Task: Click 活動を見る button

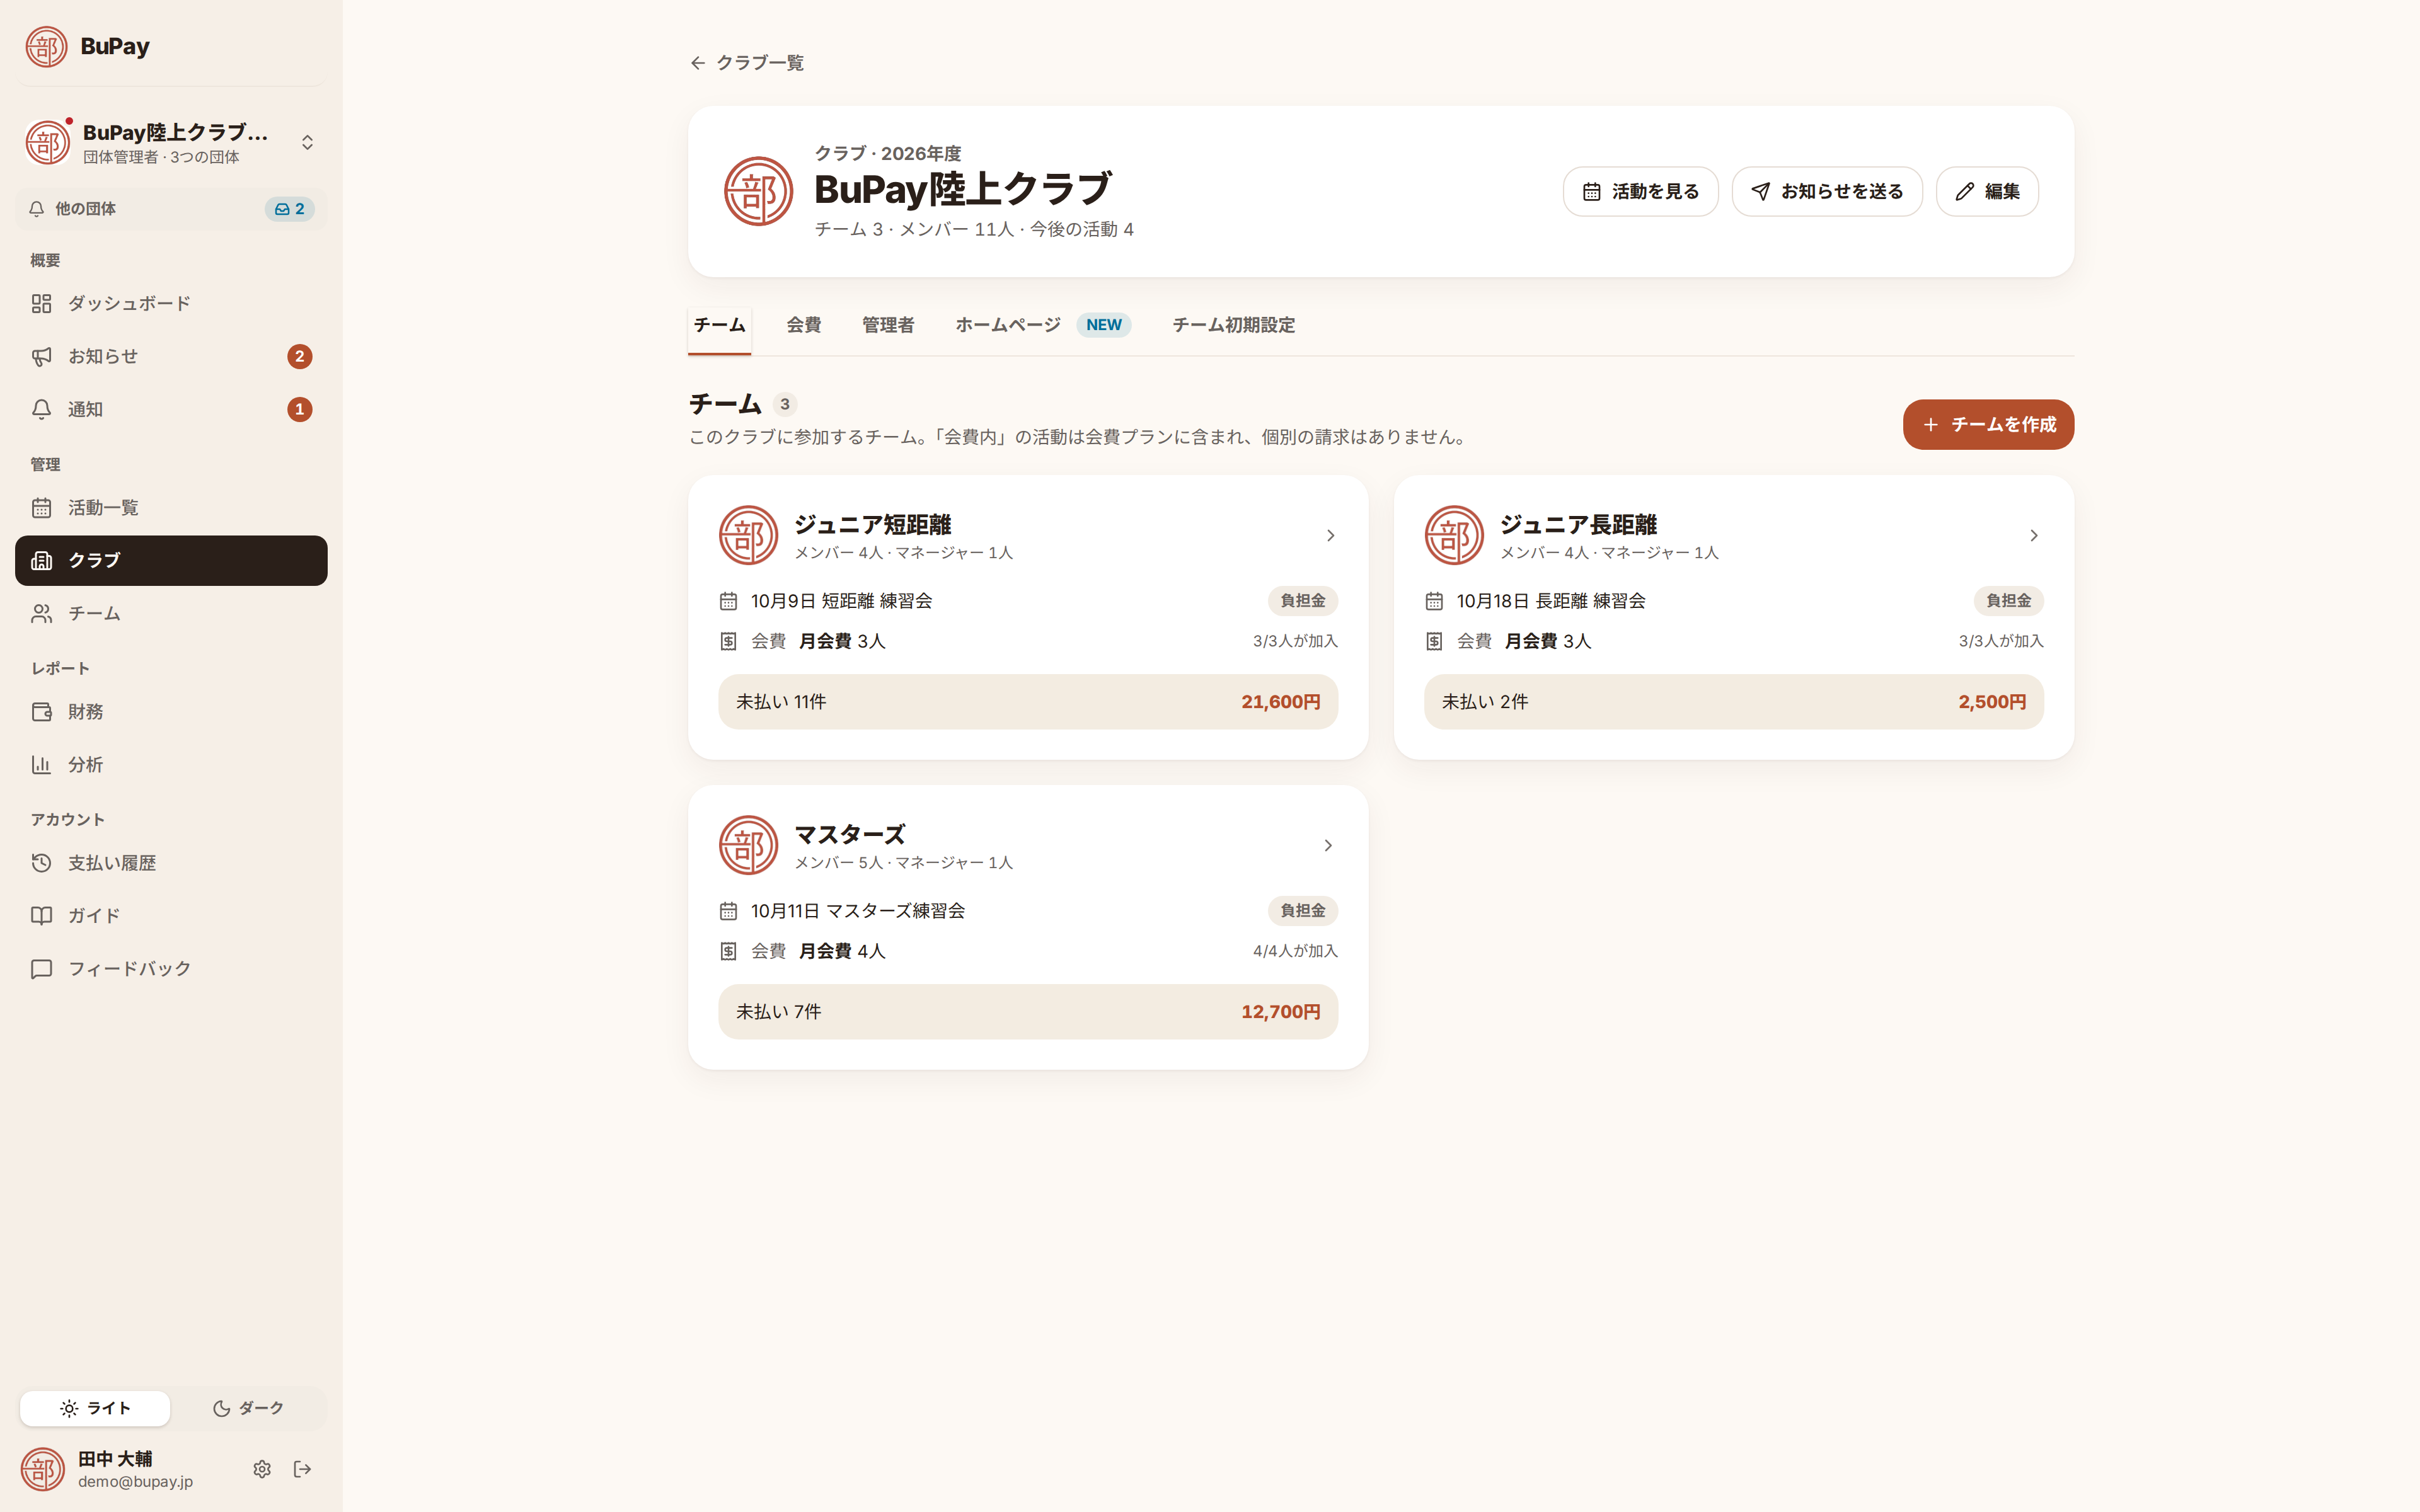Action: pyautogui.click(x=1640, y=191)
